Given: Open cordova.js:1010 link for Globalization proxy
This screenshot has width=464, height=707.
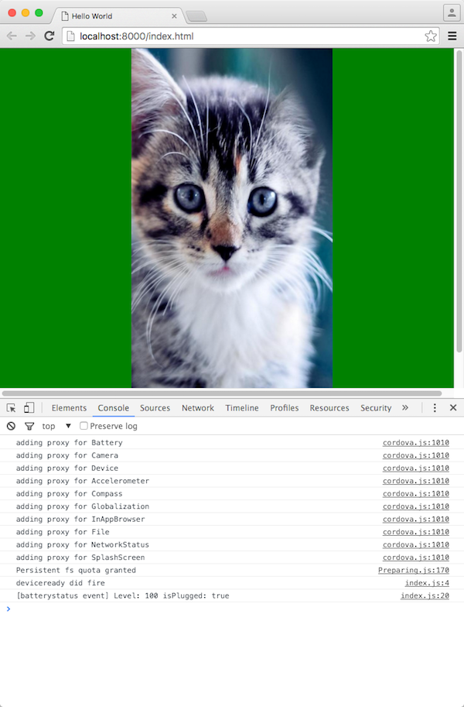Looking at the screenshot, I should coord(416,506).
